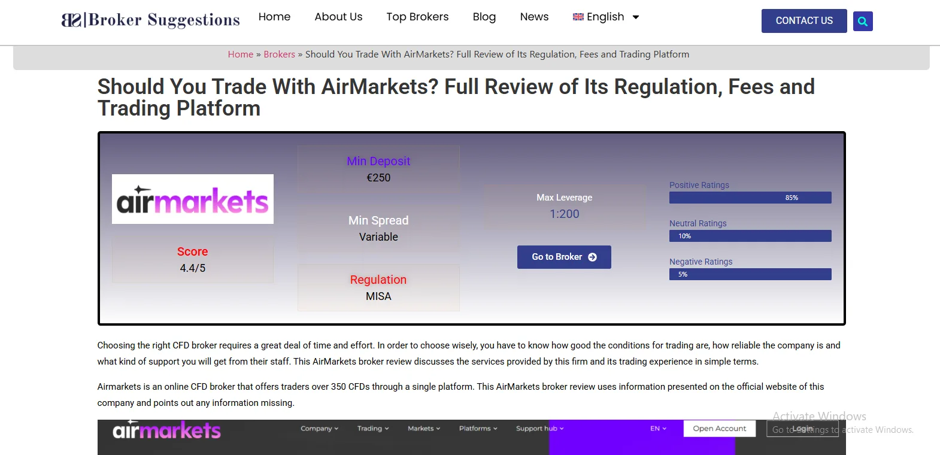
Task: Open the Top Brokers menu item
Action: 417,17
